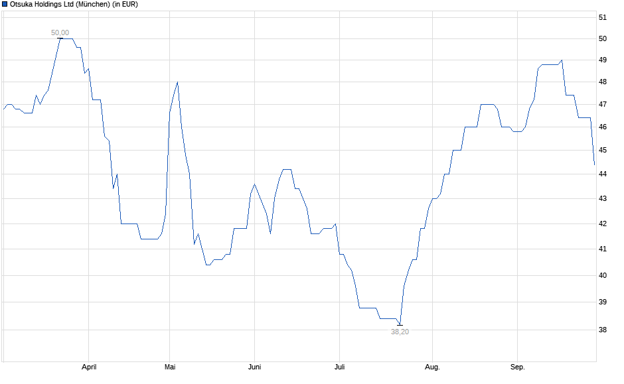Click the y-axis value '49'
624x384 pixels.
pos(603,60)
